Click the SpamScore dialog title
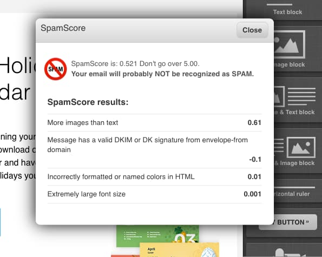Screen dimensions: 322x257 coord(63,28)
